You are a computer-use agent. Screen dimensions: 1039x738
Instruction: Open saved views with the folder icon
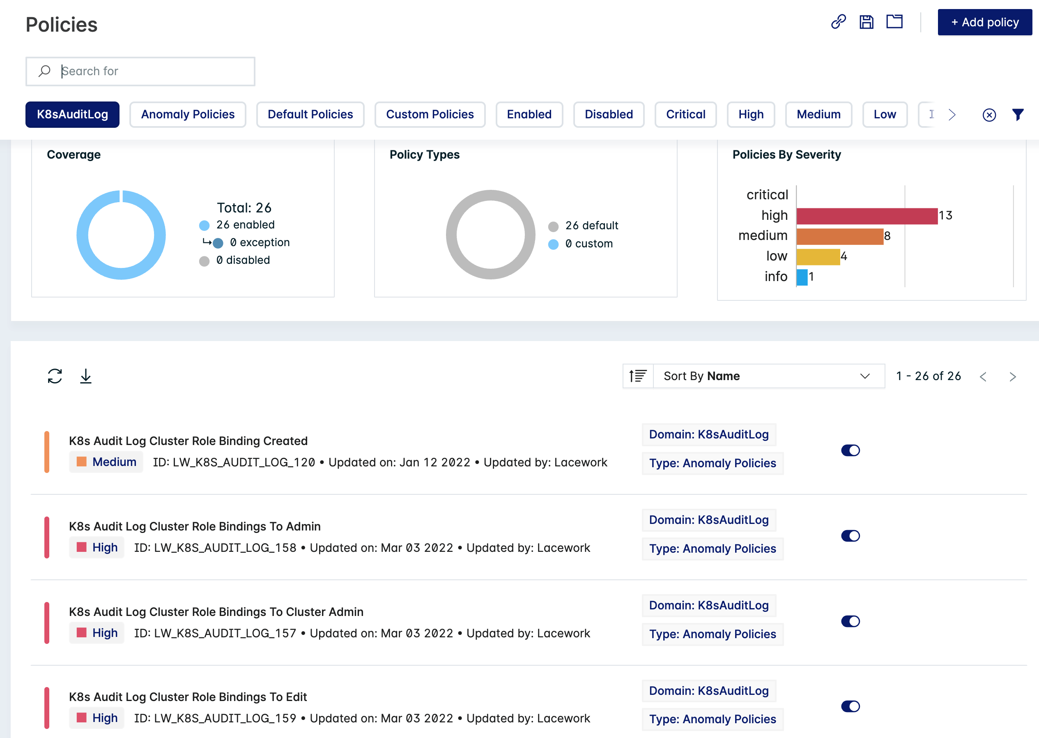(894, 21)
